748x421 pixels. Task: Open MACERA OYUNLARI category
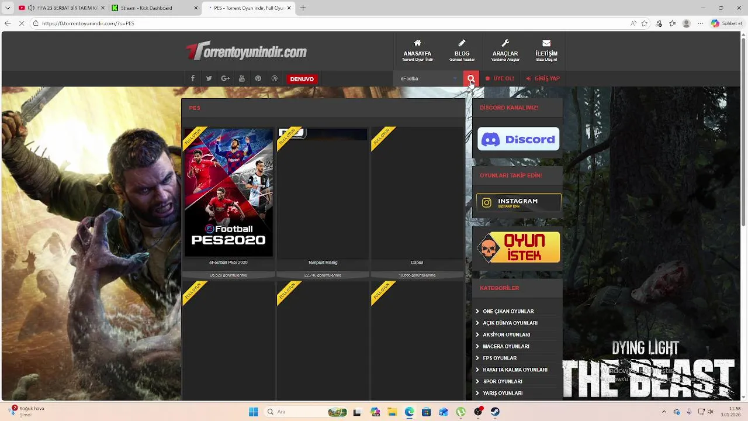[x=505, y=347]
